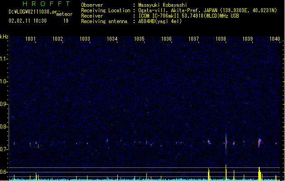Click the date 02.02.11 10:30
This screenshot has width=285, height=181.
tap(28, 21)
